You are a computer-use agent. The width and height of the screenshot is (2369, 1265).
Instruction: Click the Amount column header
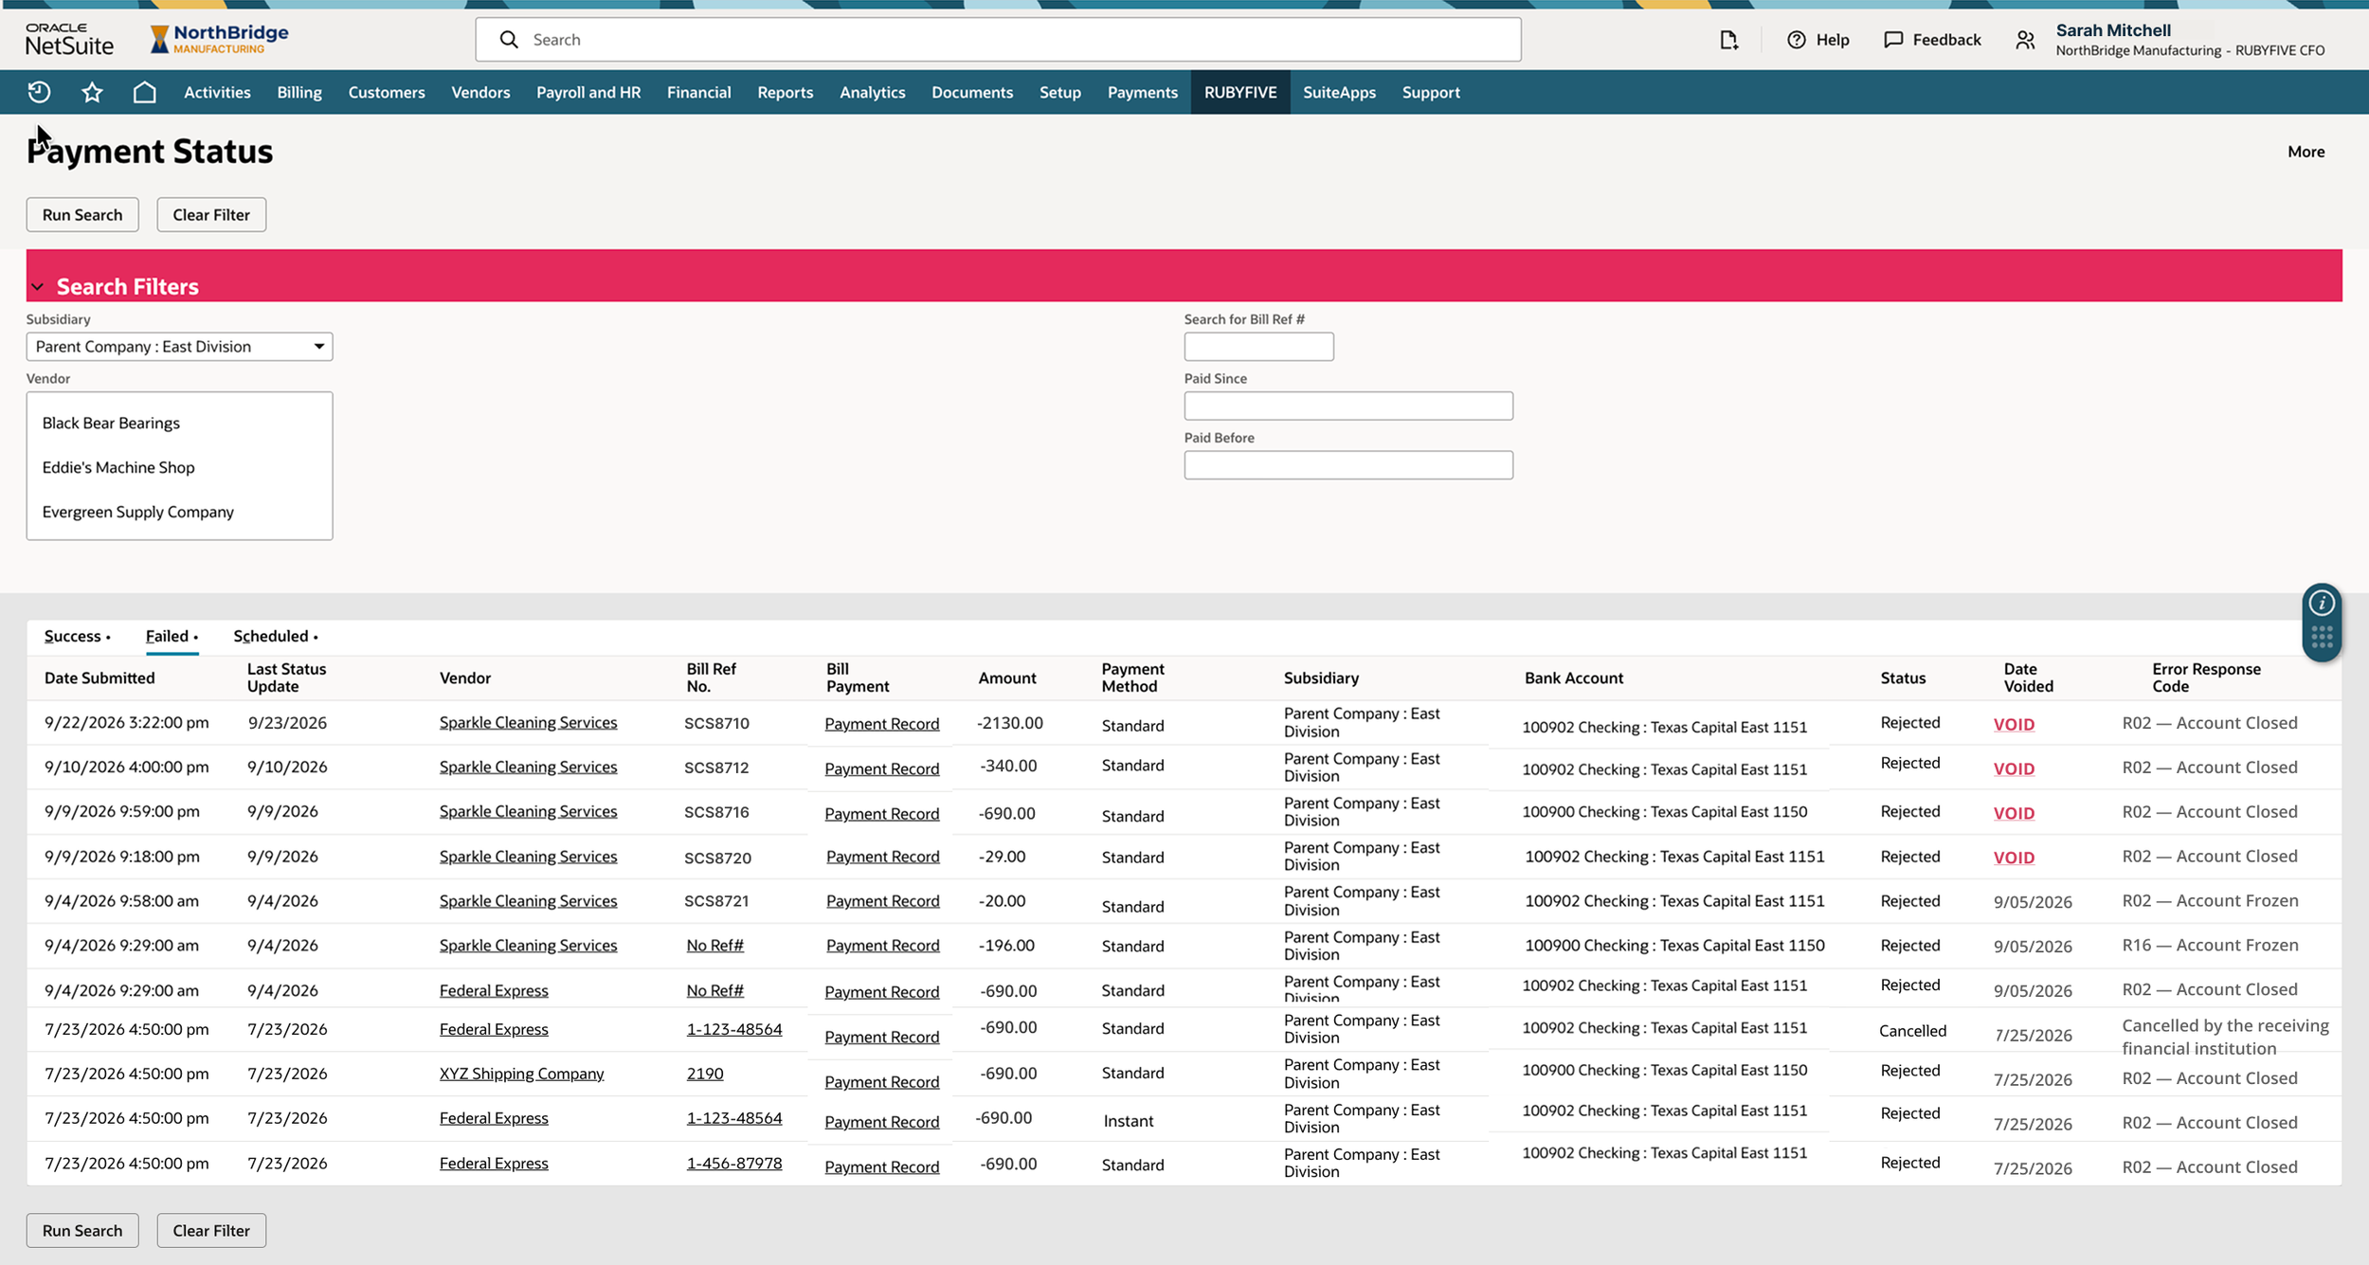1006,678
